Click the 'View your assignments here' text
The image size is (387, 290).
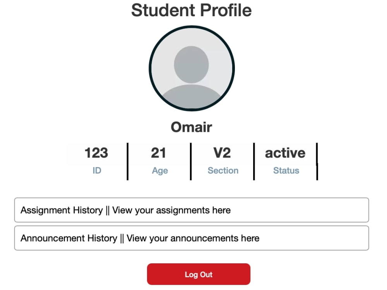(171, 210)
